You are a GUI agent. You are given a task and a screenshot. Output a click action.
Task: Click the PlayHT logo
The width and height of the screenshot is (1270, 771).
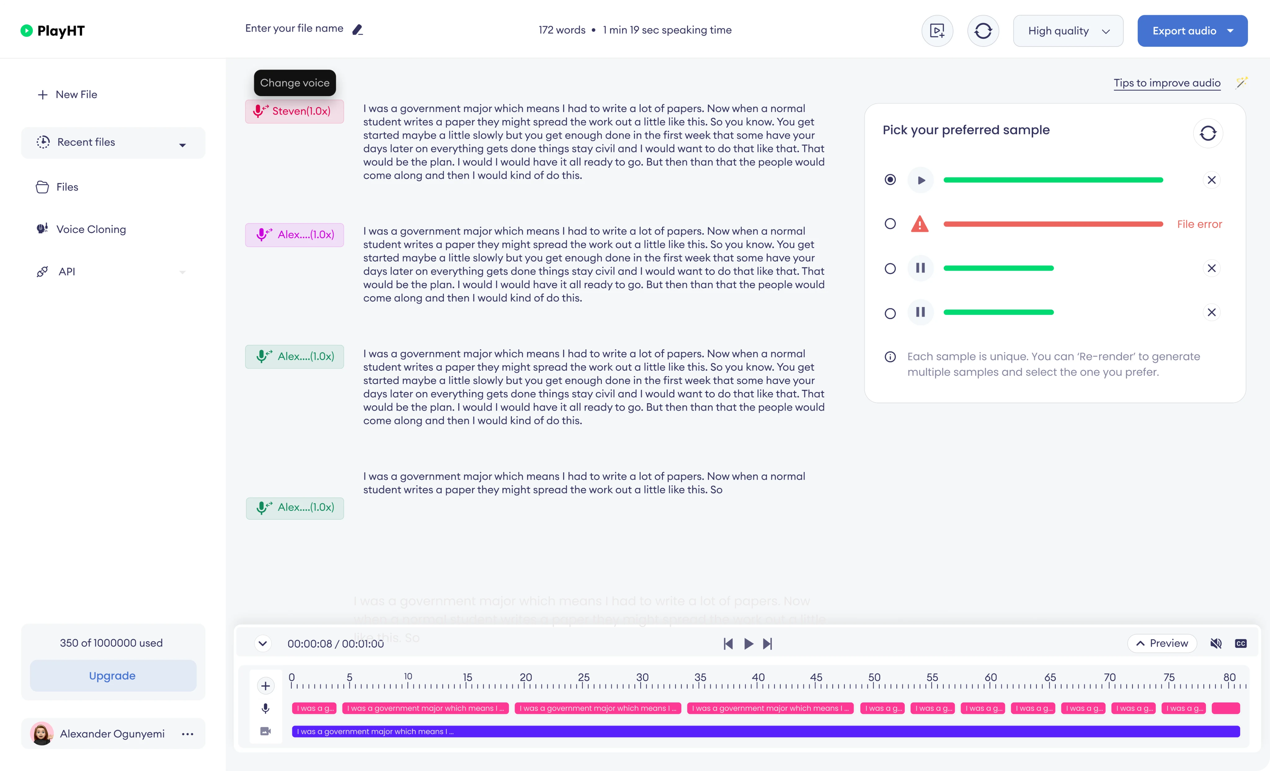[x=53, y=30]
